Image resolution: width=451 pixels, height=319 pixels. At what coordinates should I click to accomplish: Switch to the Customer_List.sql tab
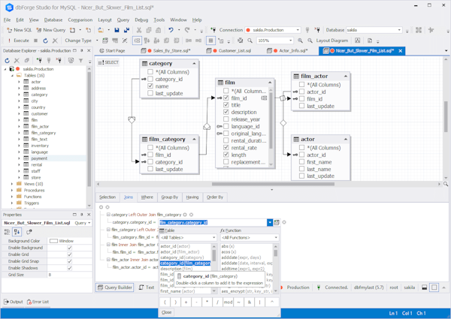click(235, 51)
